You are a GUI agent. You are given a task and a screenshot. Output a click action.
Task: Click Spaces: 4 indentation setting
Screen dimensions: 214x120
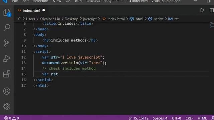pyautogui.click(x=160, y=118)
